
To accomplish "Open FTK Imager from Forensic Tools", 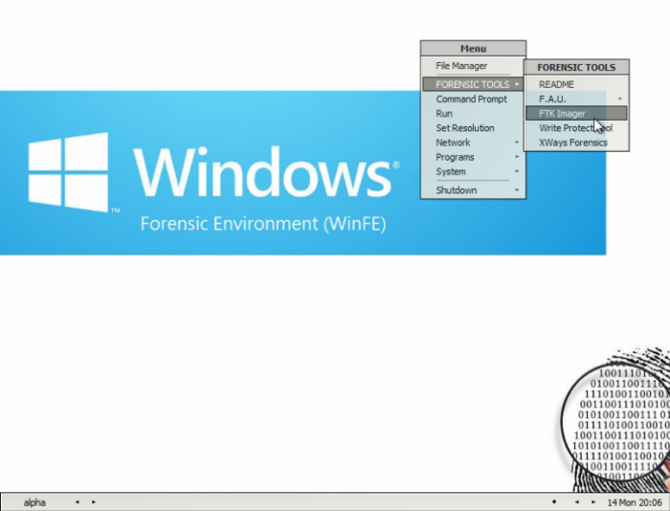I will point(563,113).
